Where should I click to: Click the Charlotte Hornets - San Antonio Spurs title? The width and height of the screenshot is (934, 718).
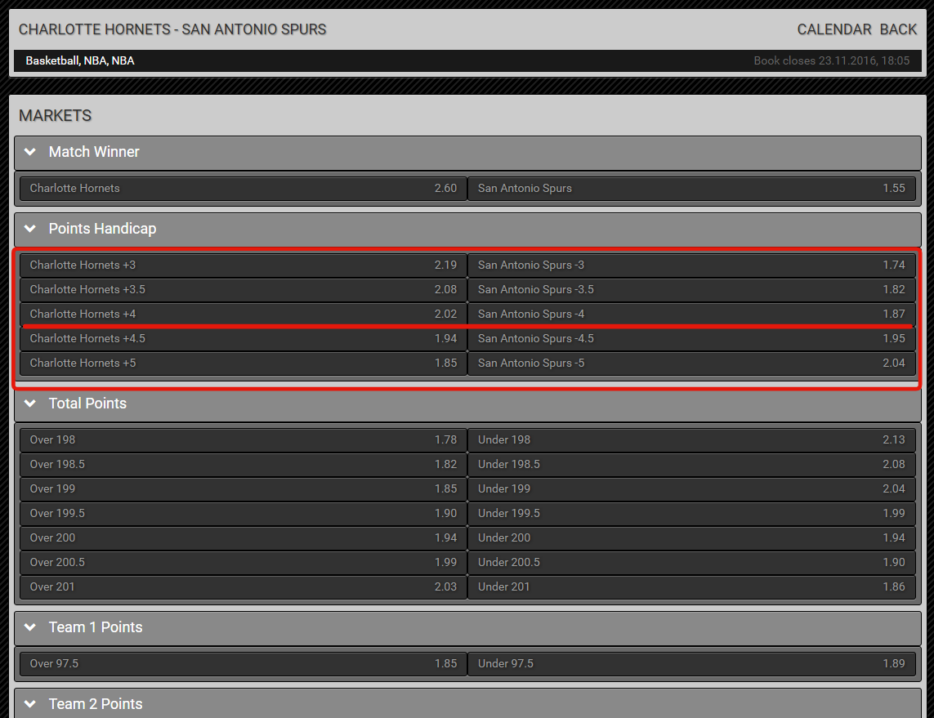(172, 29)
